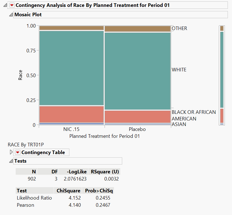Select the ASIAN segment in NIC .15
Image resolution: width=232 pixels, height=215 pixels.
click(71, 124)
